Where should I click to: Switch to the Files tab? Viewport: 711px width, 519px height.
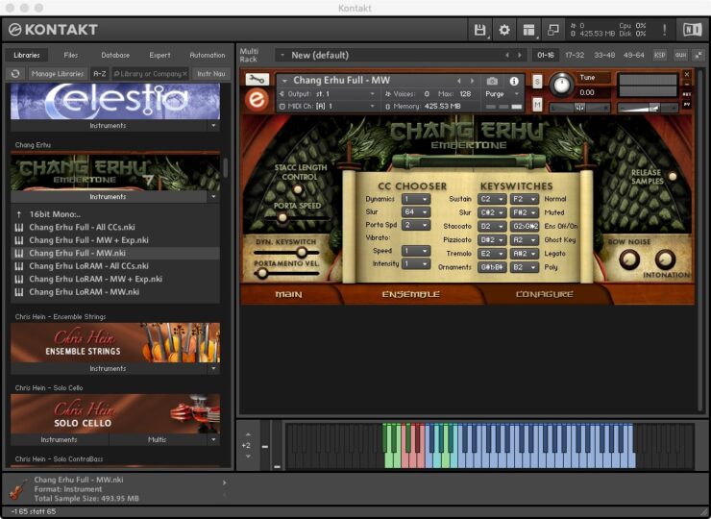pos(70,55)
